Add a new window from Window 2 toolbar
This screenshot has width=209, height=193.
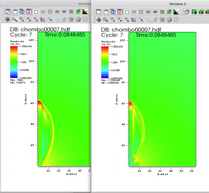[106, 12]
